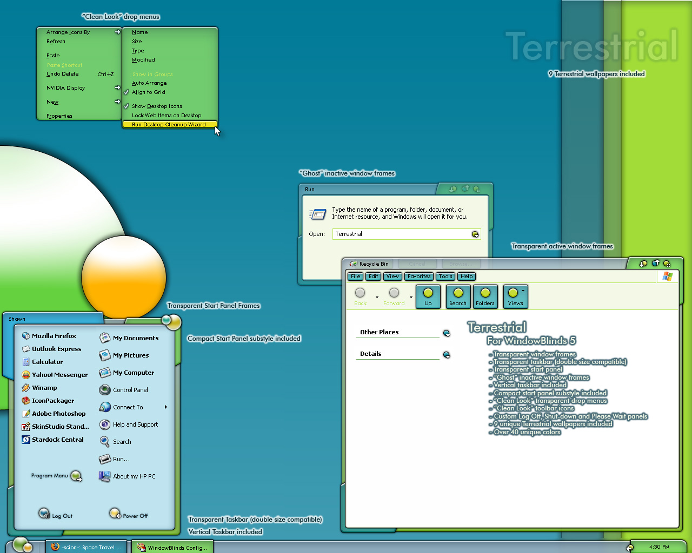
Task: Toggle Lock Web Items on Desktop
Action: click(x=167, y=116)
